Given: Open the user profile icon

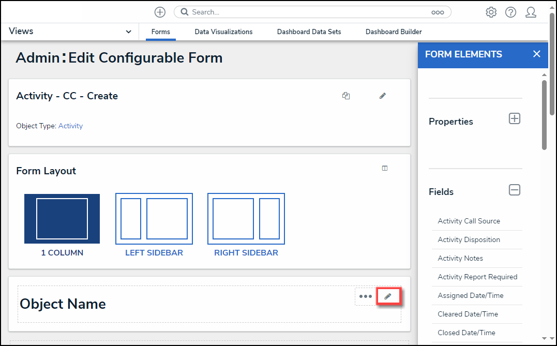Looking at the screenshot, I should point(531,12).
